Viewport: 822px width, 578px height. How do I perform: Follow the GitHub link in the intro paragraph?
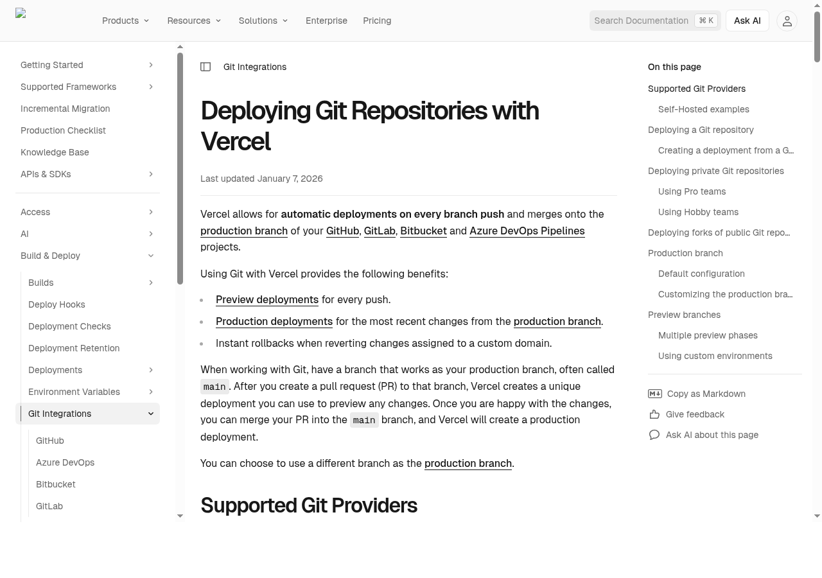(342, 231)
